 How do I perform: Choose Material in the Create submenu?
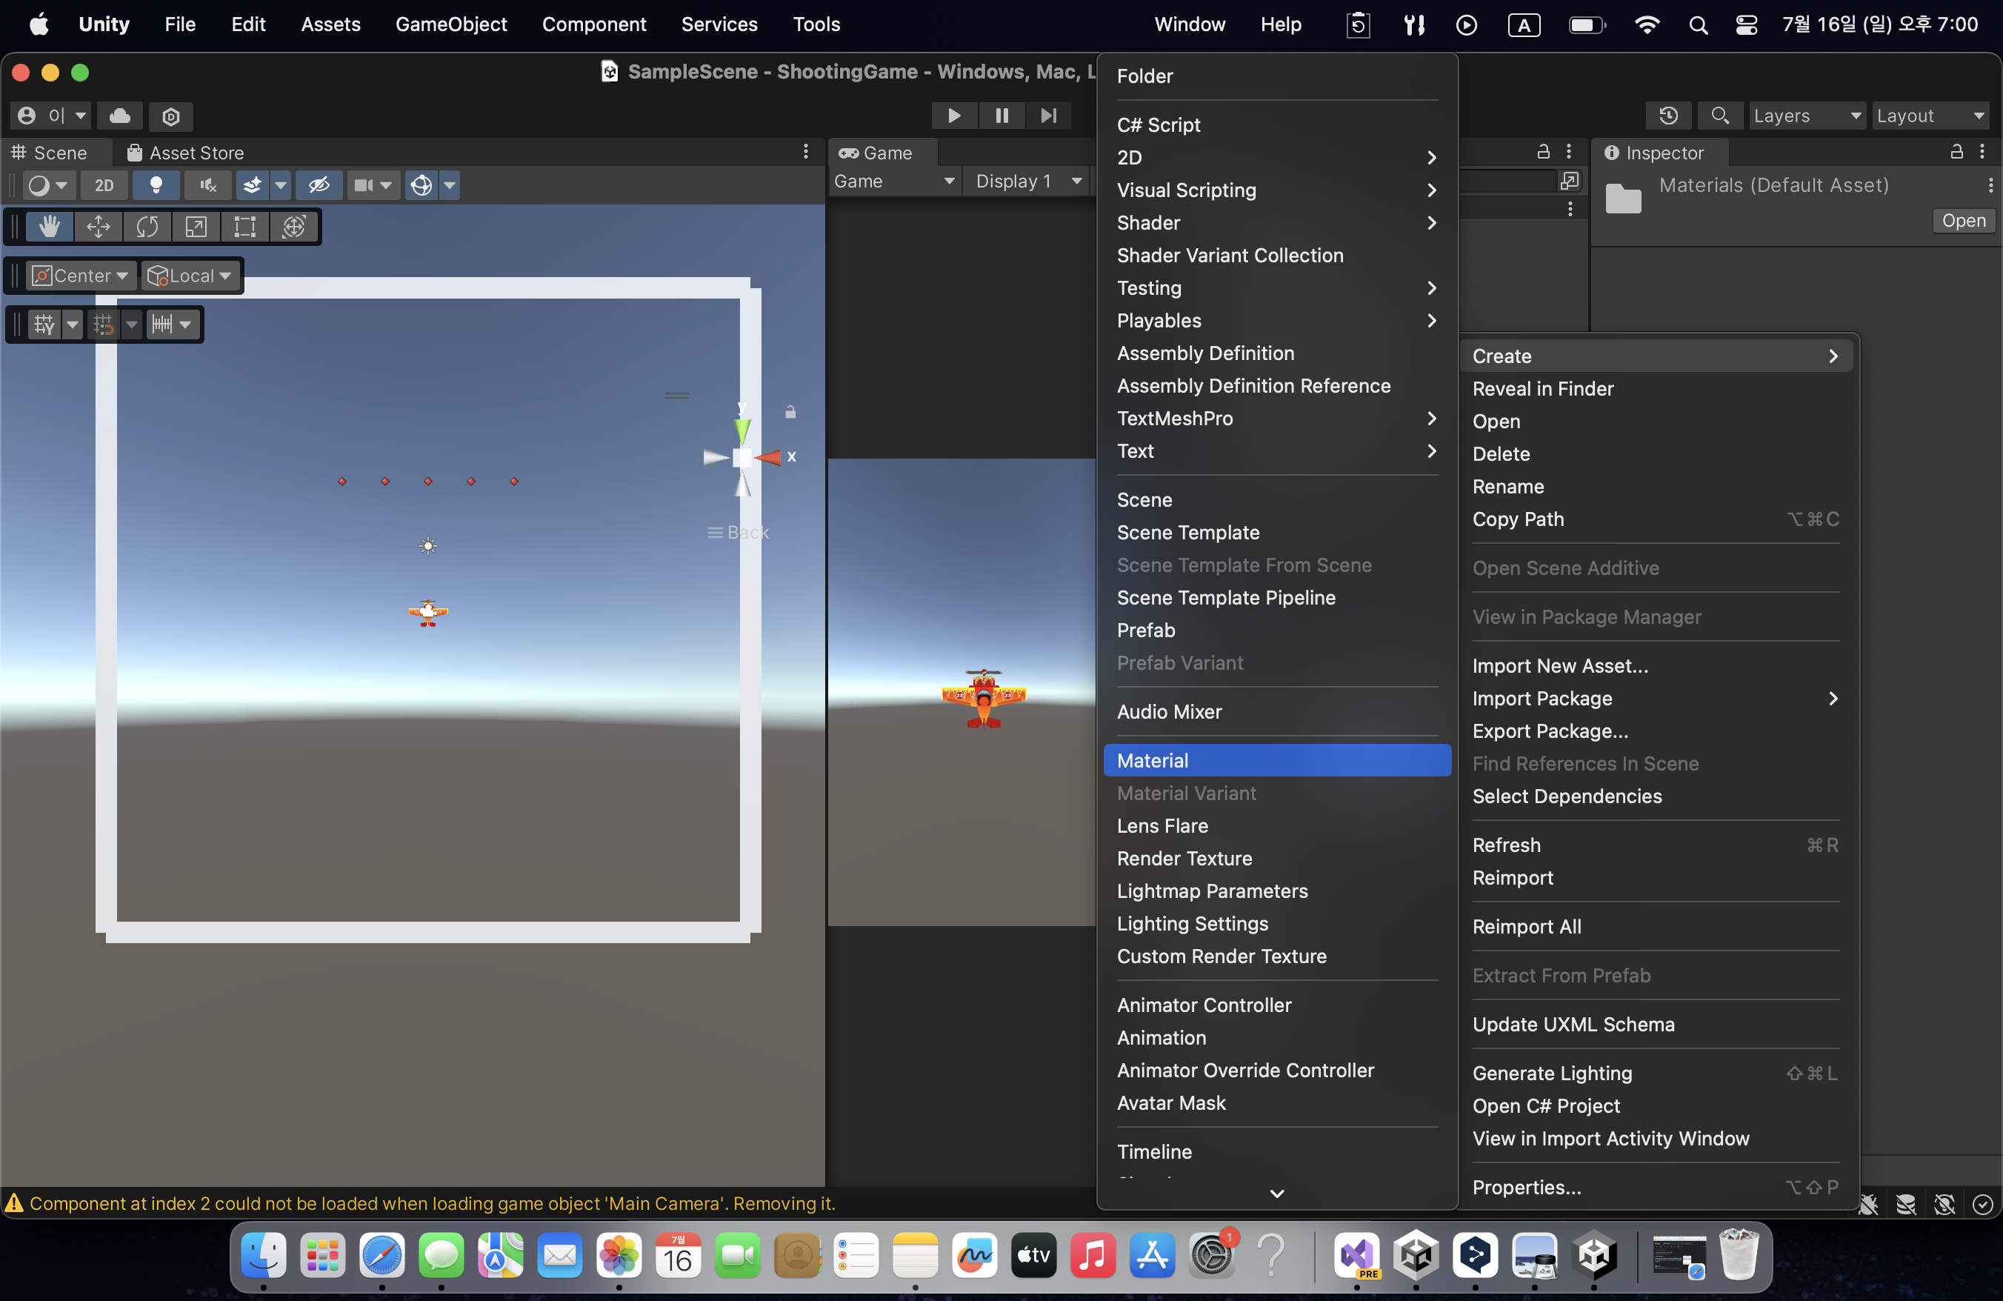pyautogui.click(x=1152, y=761)
